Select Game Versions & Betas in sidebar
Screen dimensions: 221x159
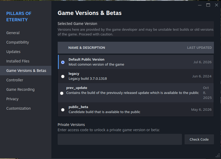(26, 71)
